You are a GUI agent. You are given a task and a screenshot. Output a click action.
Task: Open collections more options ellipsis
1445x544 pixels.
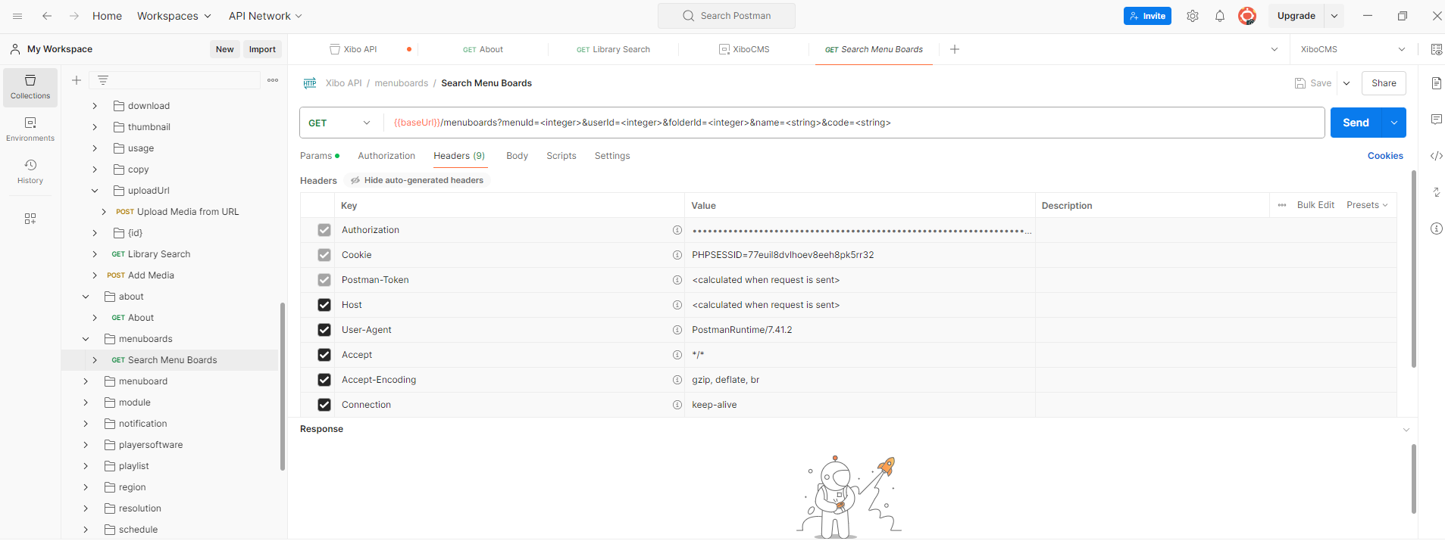point(273,80)
